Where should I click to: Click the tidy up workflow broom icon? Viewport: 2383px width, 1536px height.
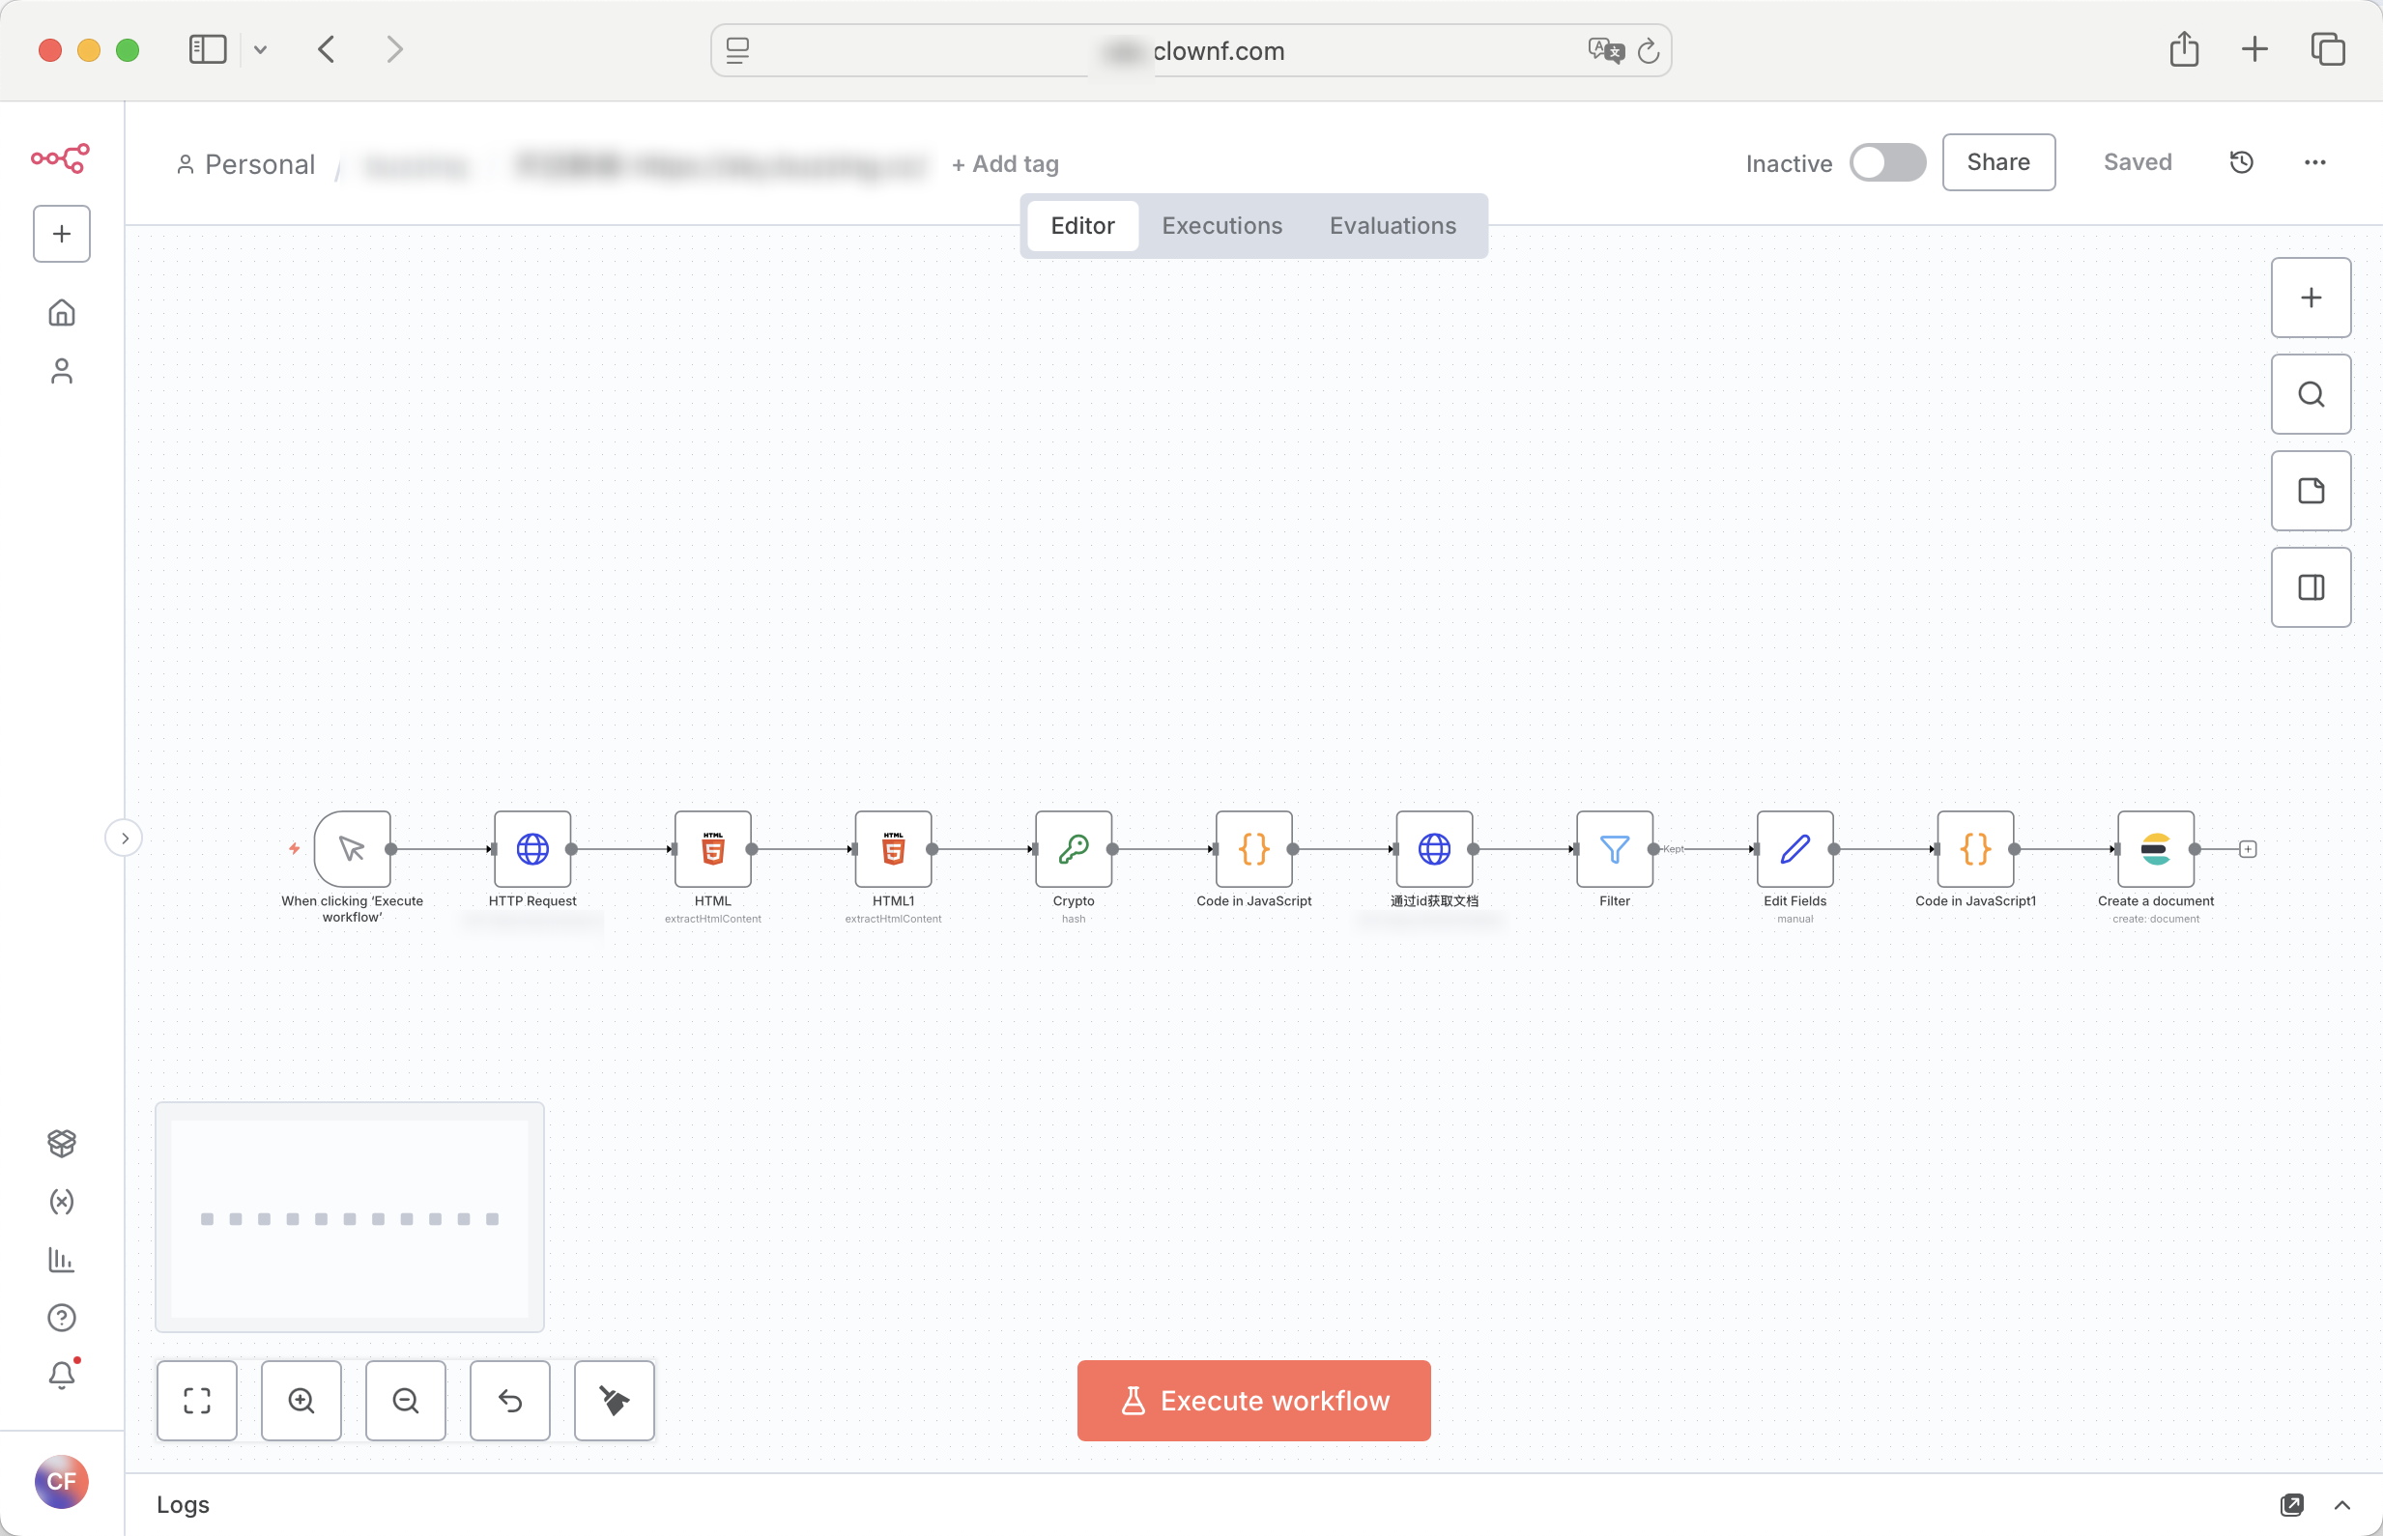pos(615,1401)
